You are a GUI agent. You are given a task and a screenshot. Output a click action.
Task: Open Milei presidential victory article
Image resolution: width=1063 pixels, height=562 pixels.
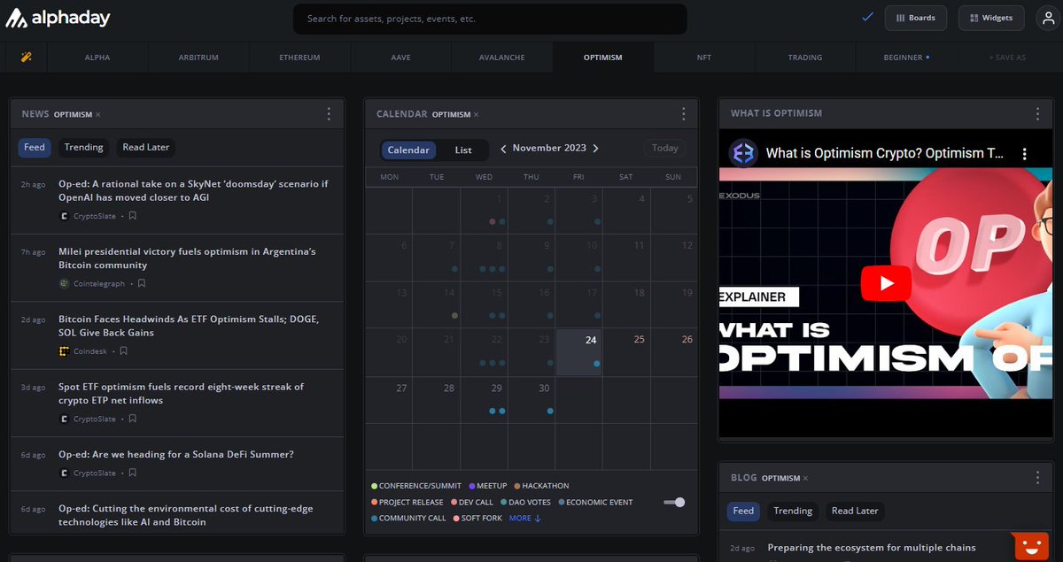(187, 258)
